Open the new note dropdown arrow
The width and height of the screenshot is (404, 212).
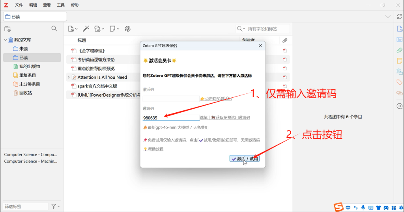[118, 29]
